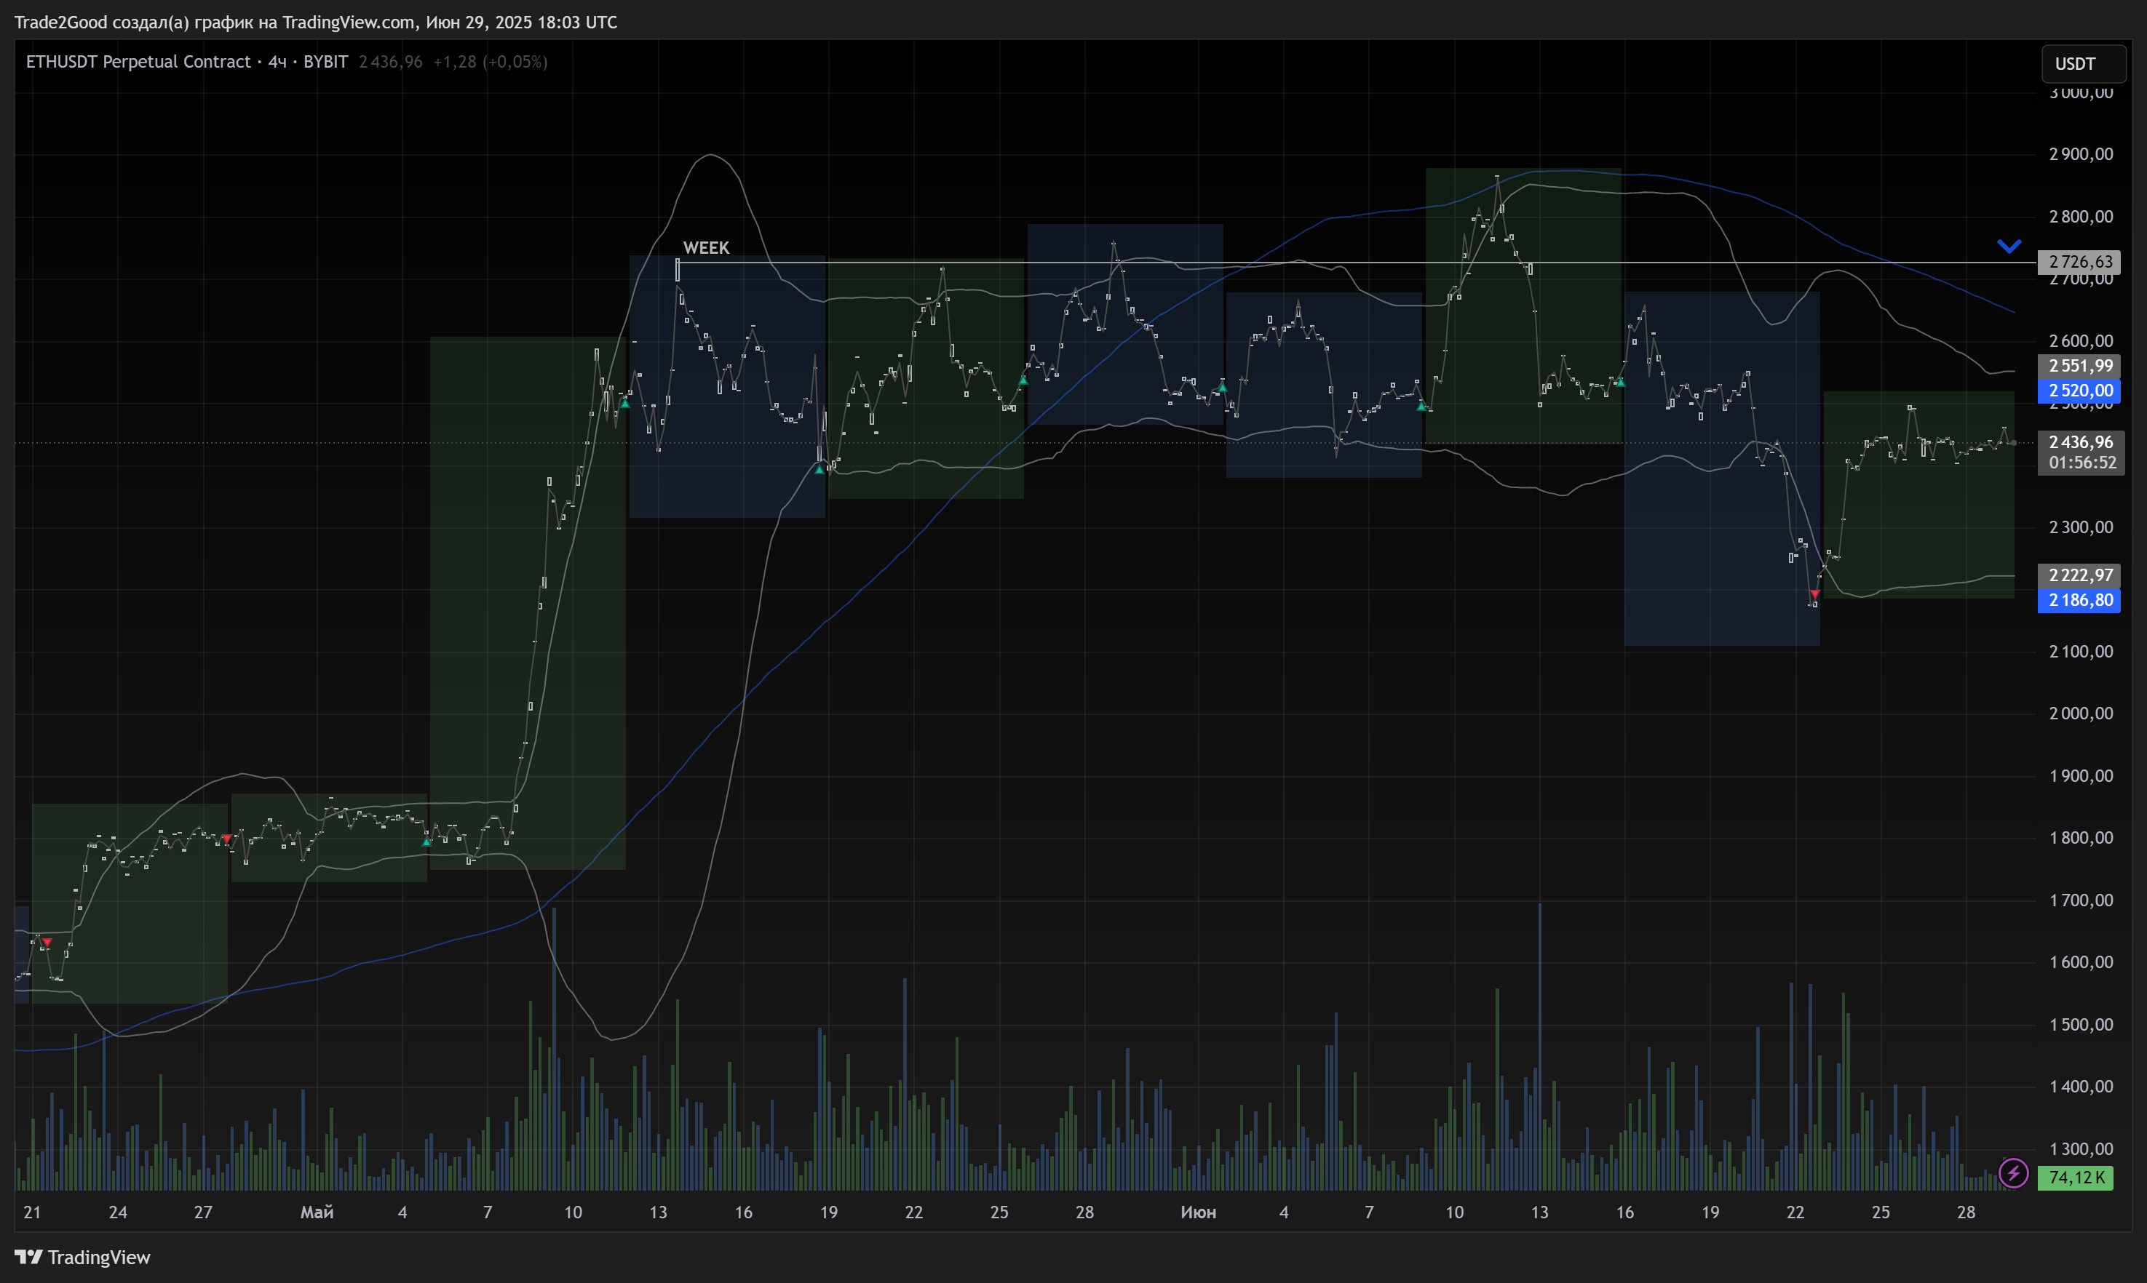Click the Май month label on time axis

click(x=317, y=1212)
